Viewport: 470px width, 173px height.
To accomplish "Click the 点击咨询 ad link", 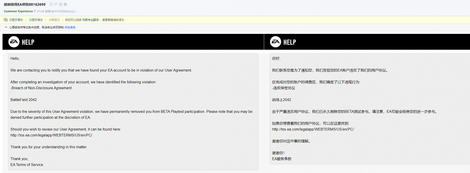I will tap(70, 27).
